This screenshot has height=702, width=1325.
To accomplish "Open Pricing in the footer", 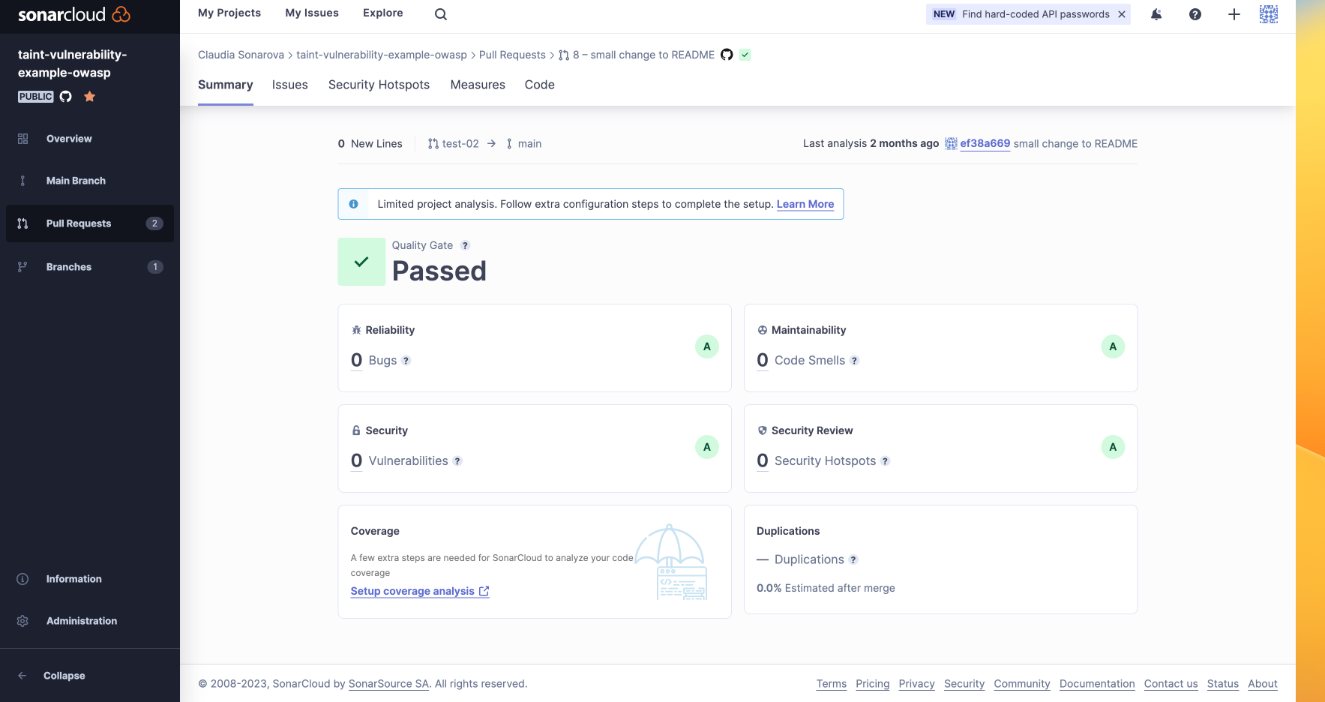I will click(873, 683).
